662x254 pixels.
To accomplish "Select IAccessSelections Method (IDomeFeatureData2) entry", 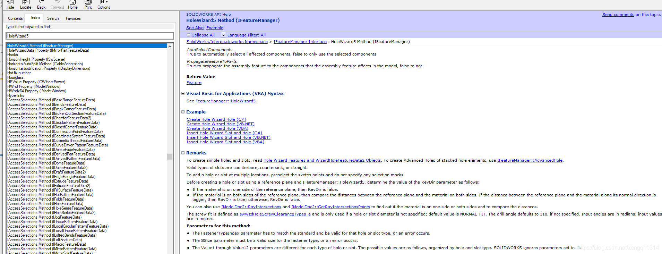I will pyautogui.click(x=47, y=168).
